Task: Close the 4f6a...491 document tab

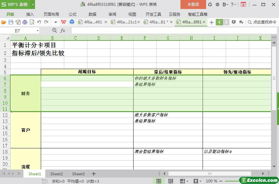Action: click(x=106, y=22)
